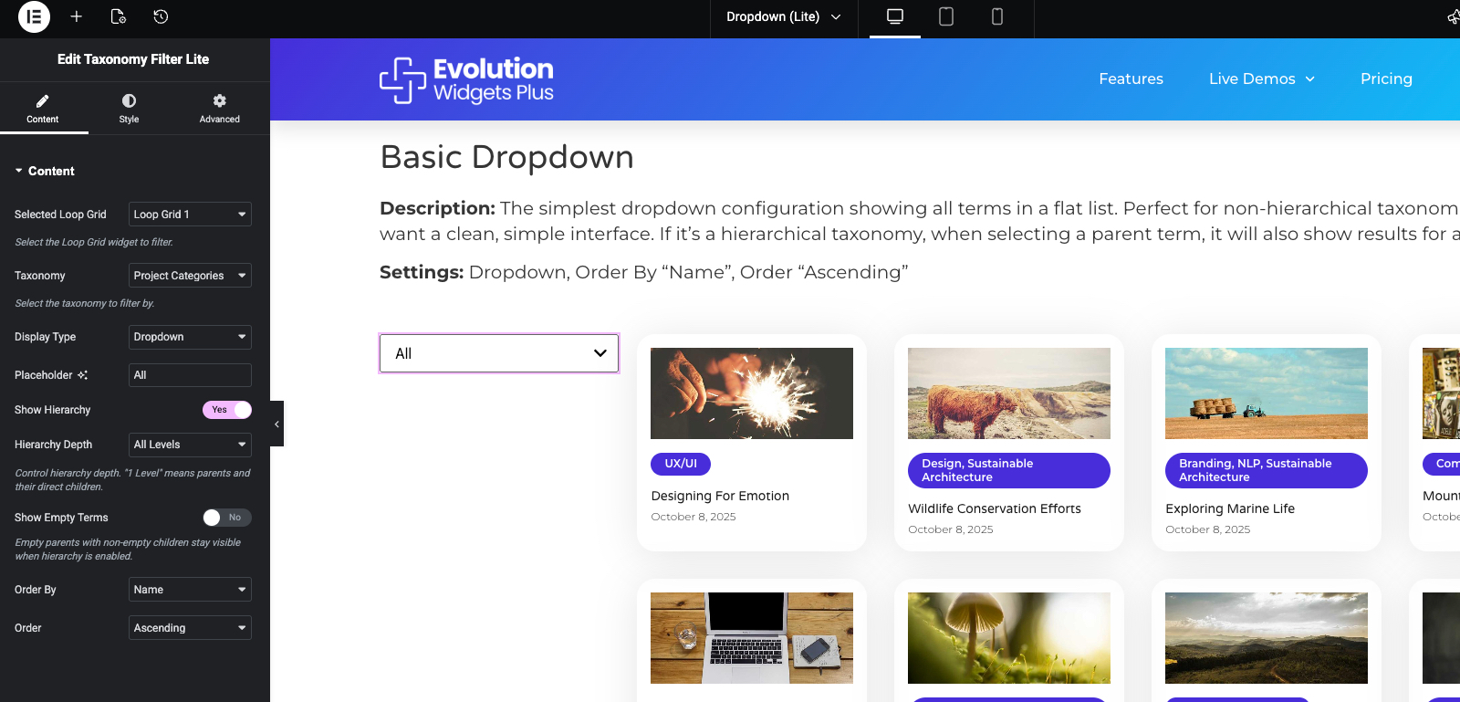This screenshot has height=702, width=1460.
Task: Open the Display Type dropdown
Action: click(x=190, y=337)
